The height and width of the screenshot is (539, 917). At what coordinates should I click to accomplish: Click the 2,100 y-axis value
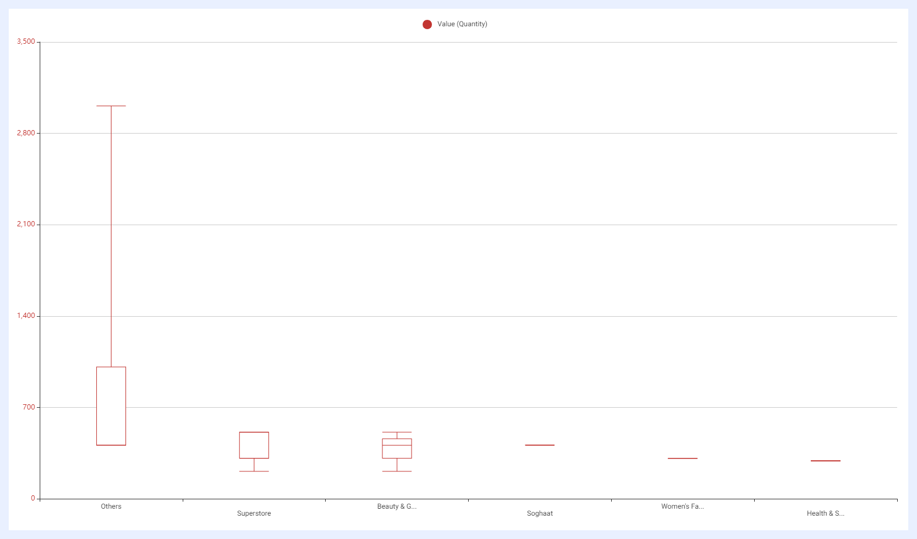click(26, 224)
